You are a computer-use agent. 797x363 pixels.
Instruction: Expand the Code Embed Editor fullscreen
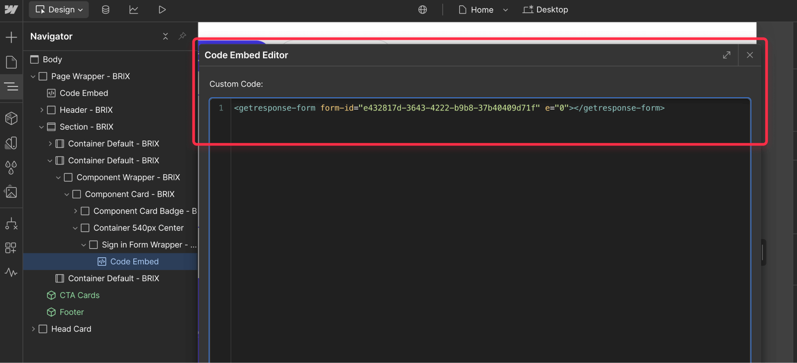click(727, 55)
